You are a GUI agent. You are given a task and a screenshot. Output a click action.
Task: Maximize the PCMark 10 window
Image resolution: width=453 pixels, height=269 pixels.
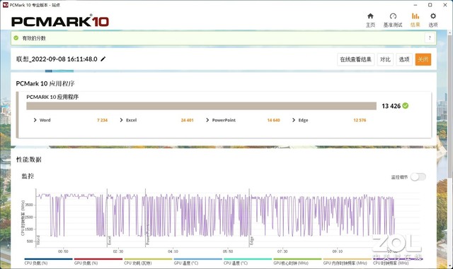pos(430,5)
